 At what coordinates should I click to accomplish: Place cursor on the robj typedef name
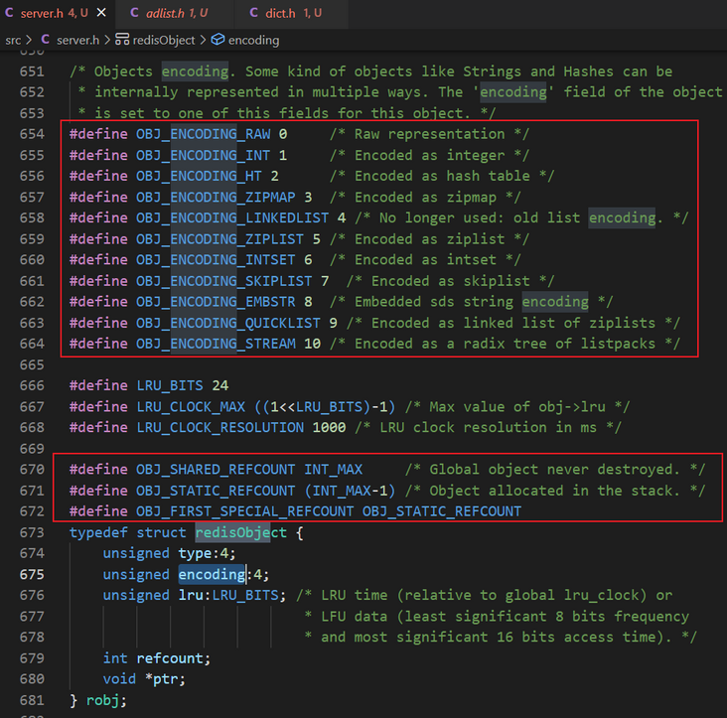point(102,700)
